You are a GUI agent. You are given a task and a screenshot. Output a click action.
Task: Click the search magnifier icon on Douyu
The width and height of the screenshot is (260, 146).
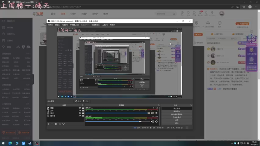174,14
